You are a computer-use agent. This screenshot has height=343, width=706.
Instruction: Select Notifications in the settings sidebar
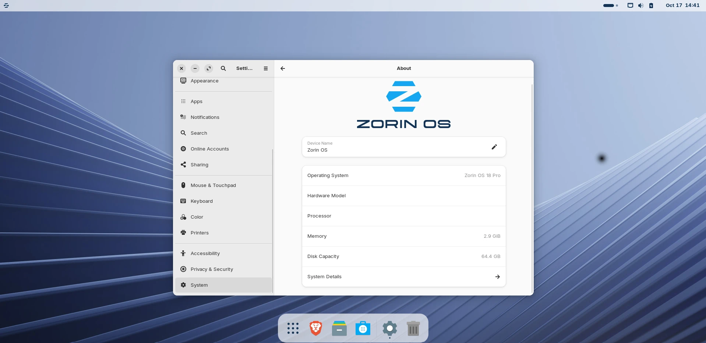pyautogui.click(x=205, y=117)
